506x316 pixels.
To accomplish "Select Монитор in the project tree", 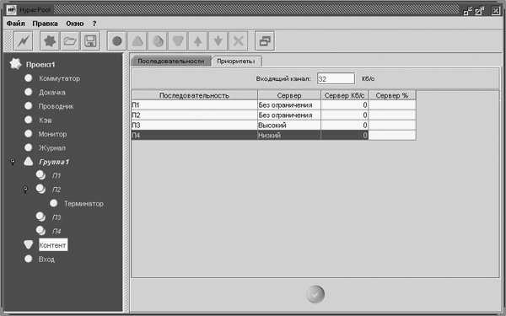I will click(52, 134).
